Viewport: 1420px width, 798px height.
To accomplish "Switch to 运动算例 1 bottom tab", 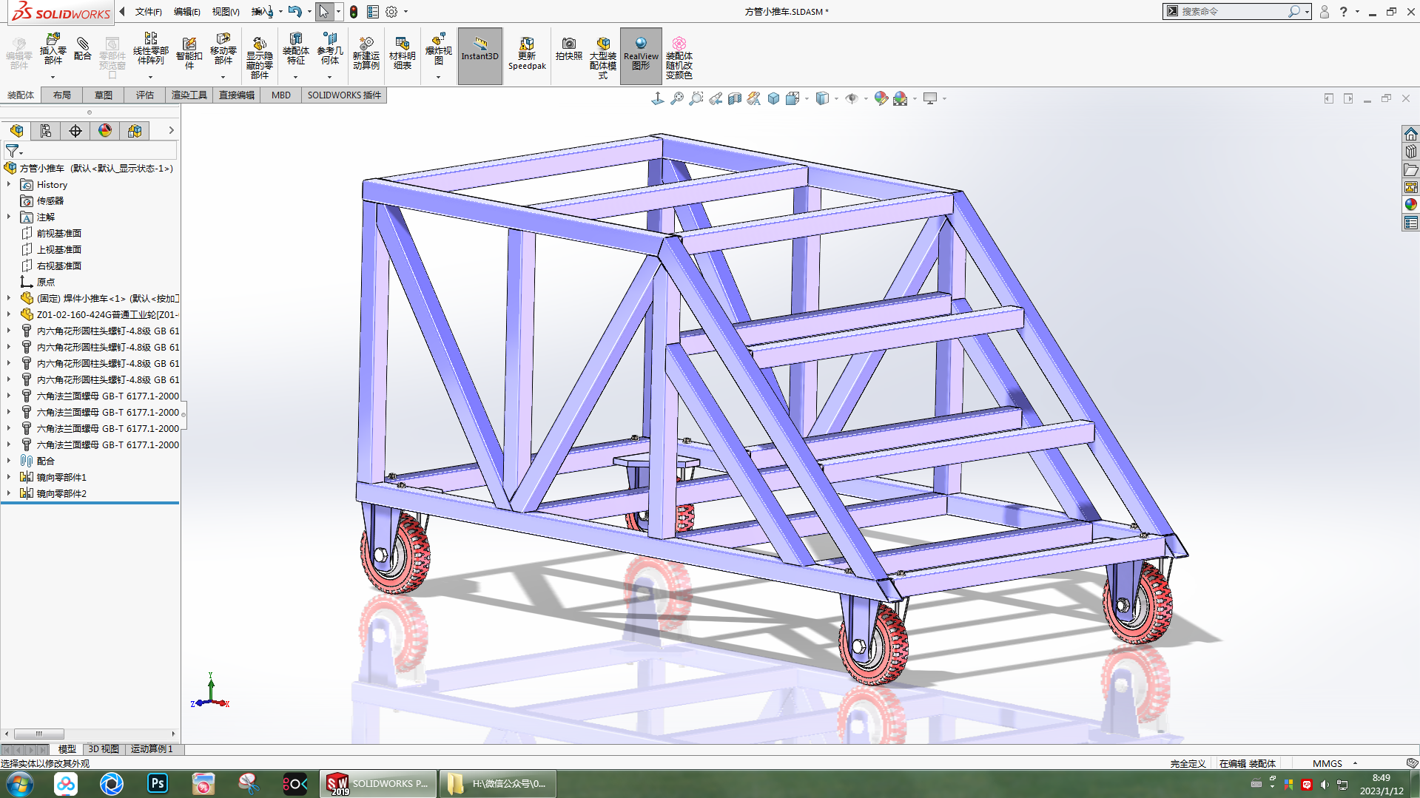I will pyautogui.click(x=152, y=749).
